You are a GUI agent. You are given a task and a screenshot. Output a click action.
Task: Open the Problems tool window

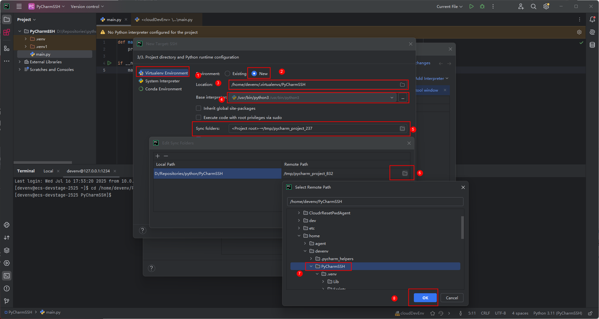coord(6,288)
